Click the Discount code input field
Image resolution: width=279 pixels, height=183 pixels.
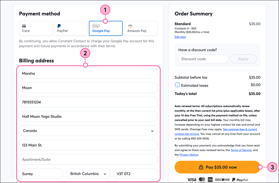(203, 59)
